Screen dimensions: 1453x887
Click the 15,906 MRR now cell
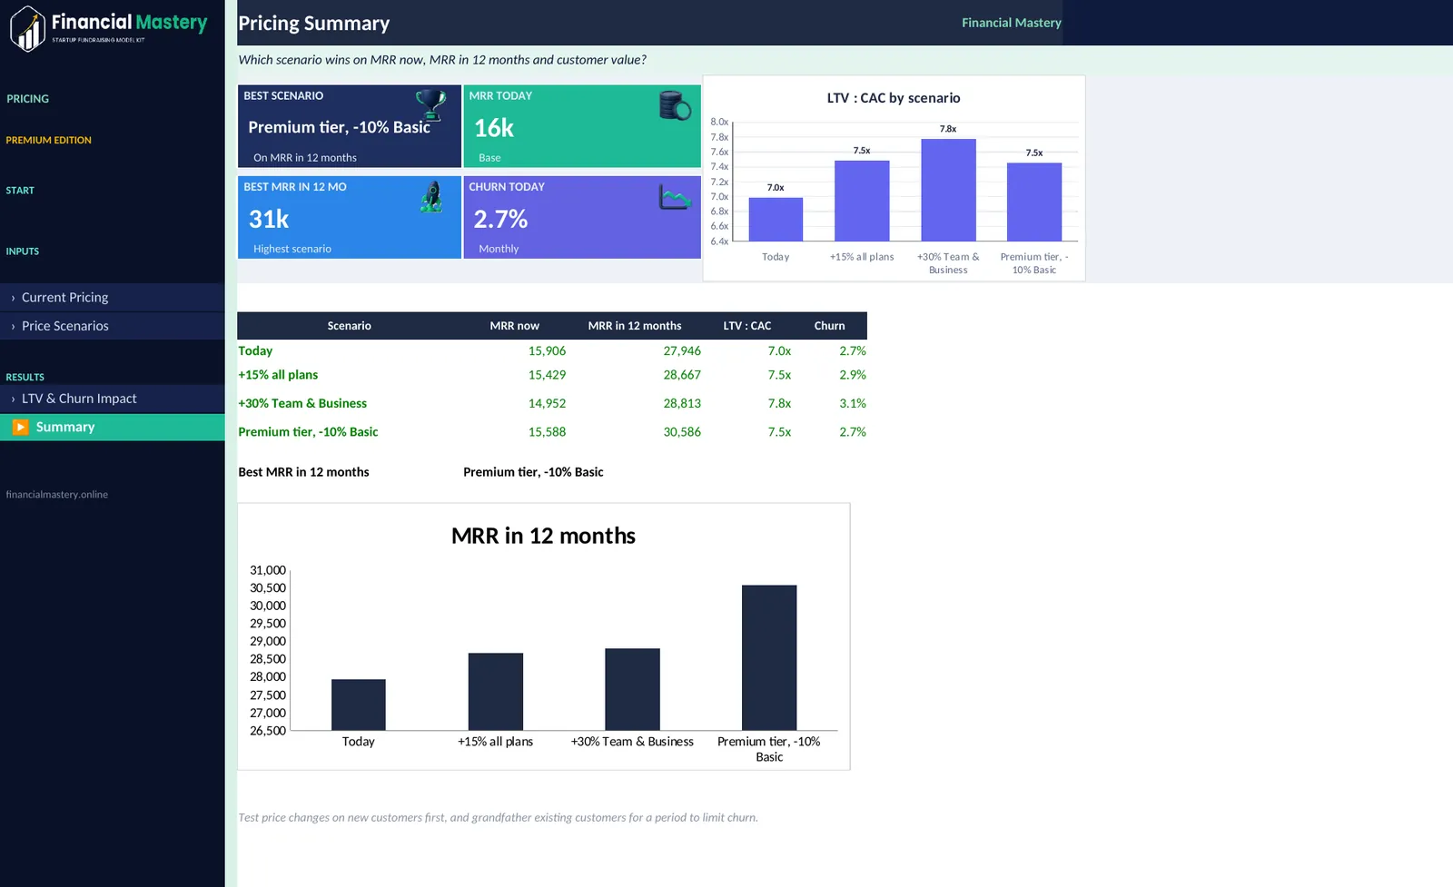click(x=547, y=351)
